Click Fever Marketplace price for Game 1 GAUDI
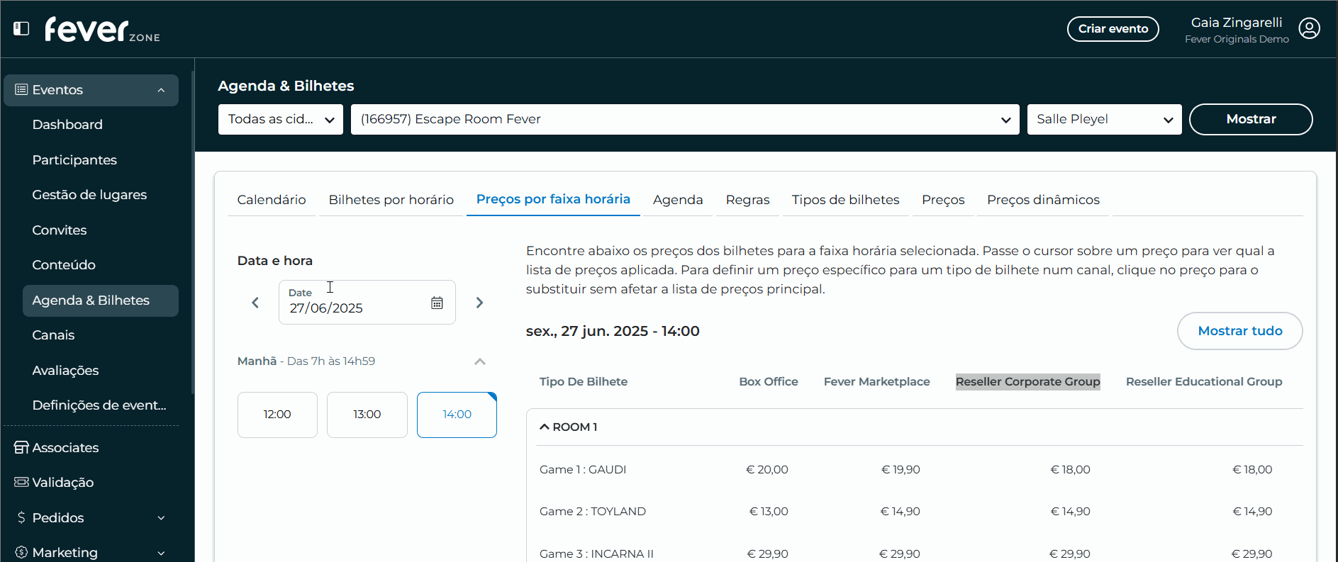1338x562 pixels. pos(901,470)
